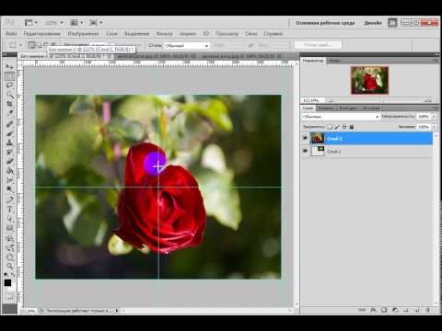Open the Фильтр menu

click(165, 34)
